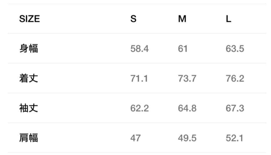Click the 袖丈 row label

29,108
